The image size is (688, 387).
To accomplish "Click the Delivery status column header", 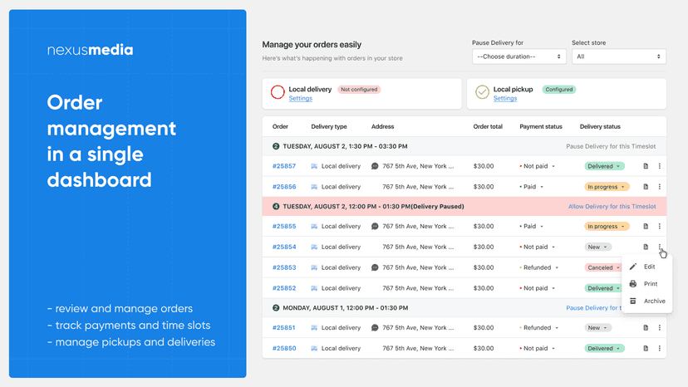I will click(600, 127).
